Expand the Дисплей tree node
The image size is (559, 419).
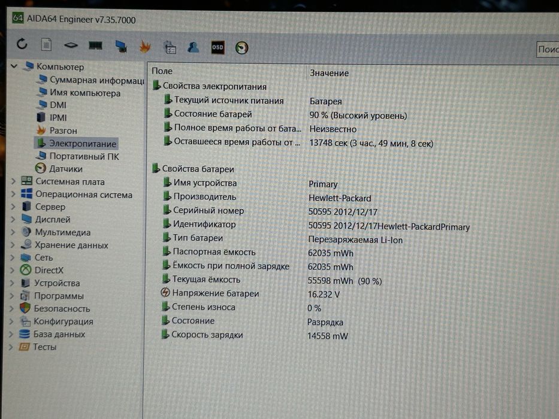pyautogui.click(x=13, y=220)
